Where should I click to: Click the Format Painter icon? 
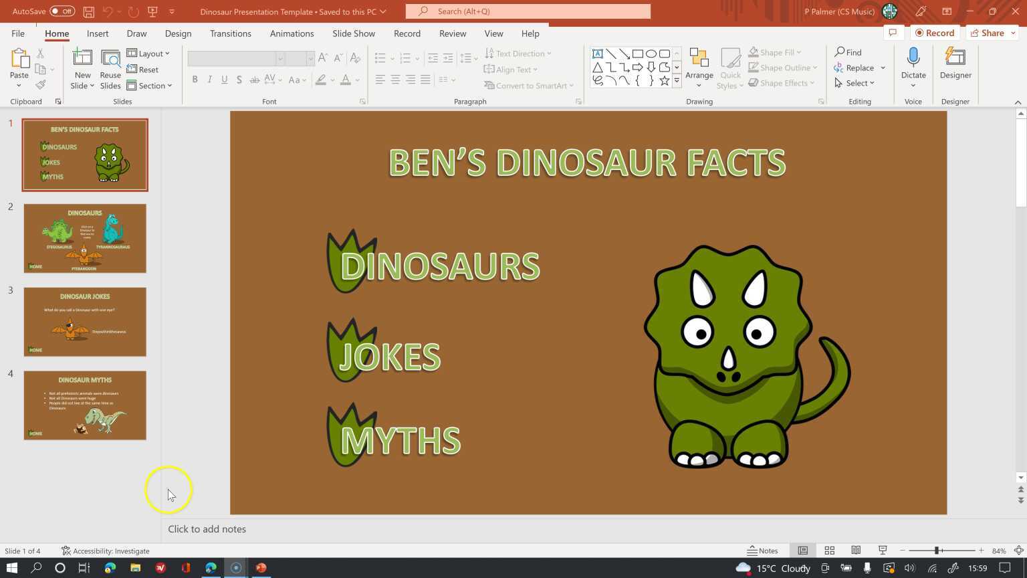pos(40,84)
